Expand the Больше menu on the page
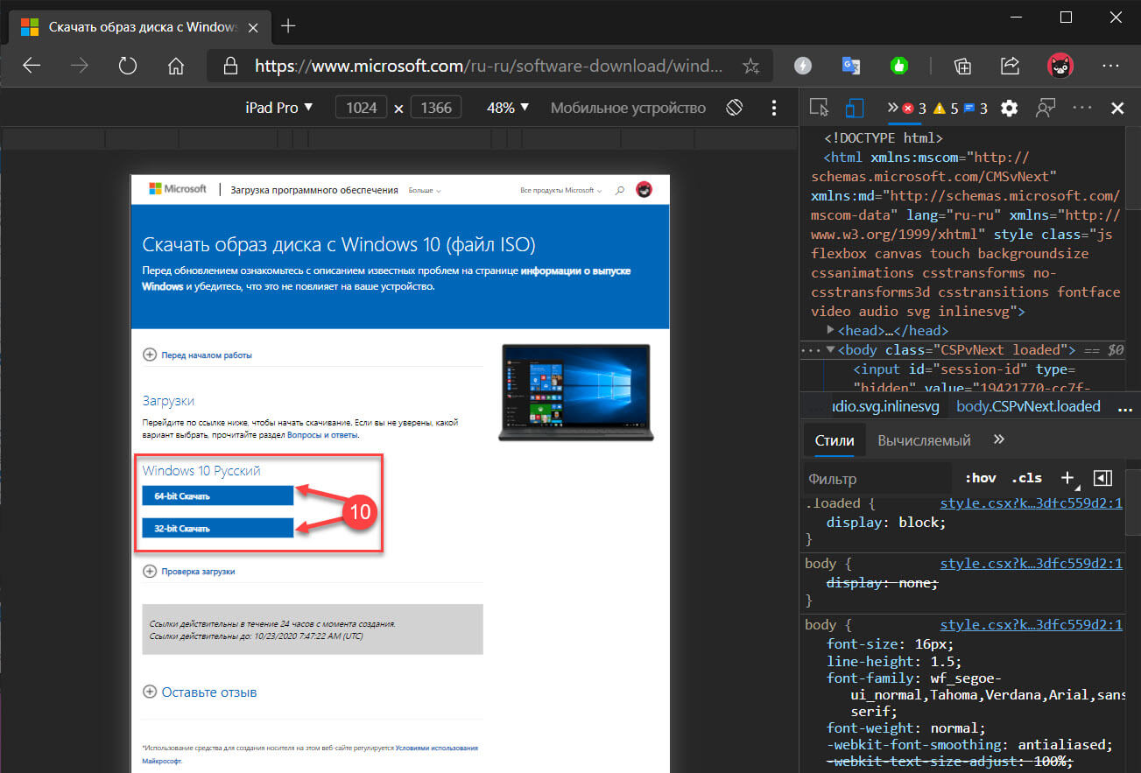Image resolution: width=1141 pixels, height=773 pixels. point(425,190)
